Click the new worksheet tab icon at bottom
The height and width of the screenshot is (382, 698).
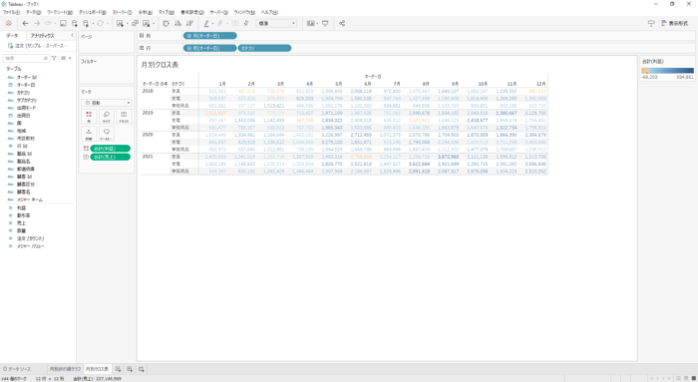click(x=118, y=369)
